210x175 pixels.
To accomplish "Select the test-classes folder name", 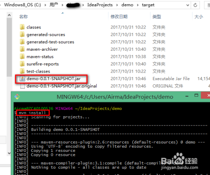I will pyautogui.click(x=38, y=71).
